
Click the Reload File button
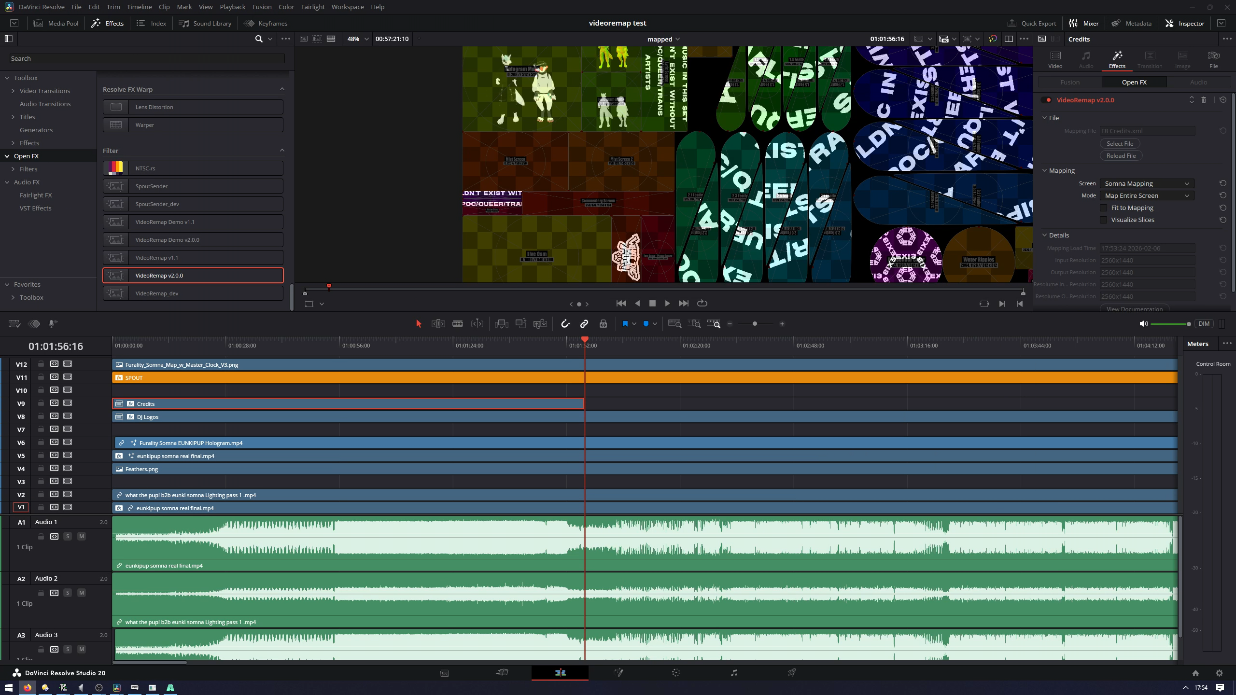point(1121,155)
